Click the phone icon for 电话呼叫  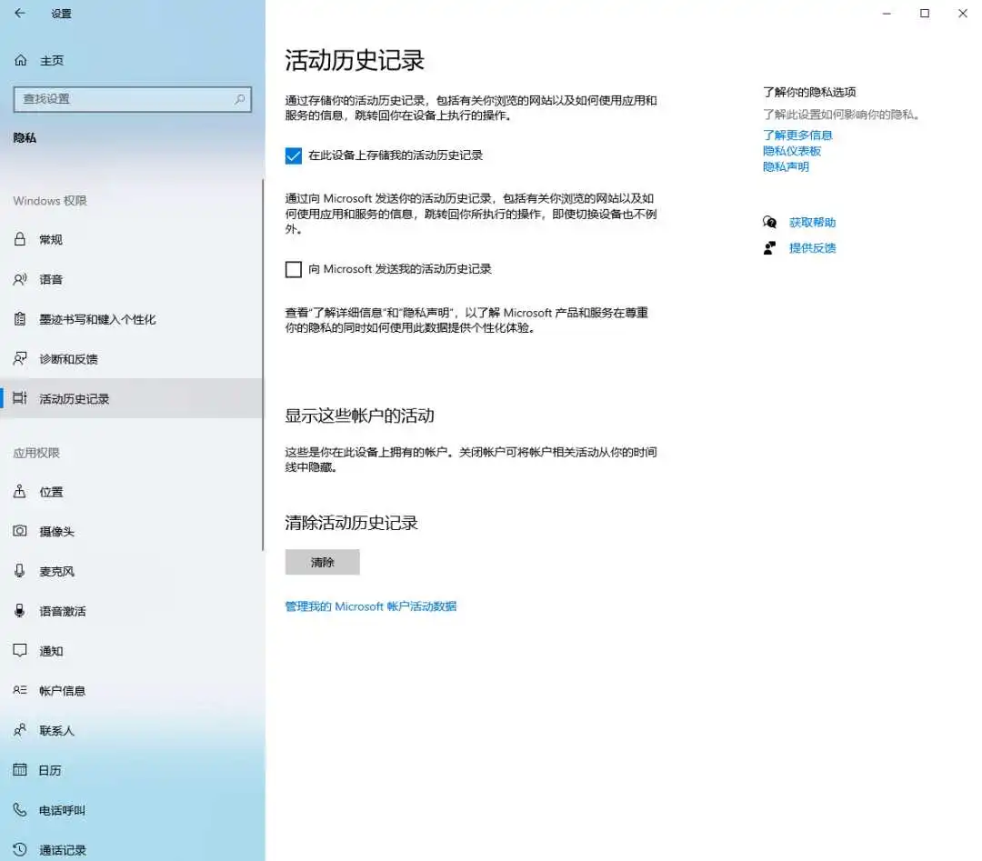click(20, 810)
